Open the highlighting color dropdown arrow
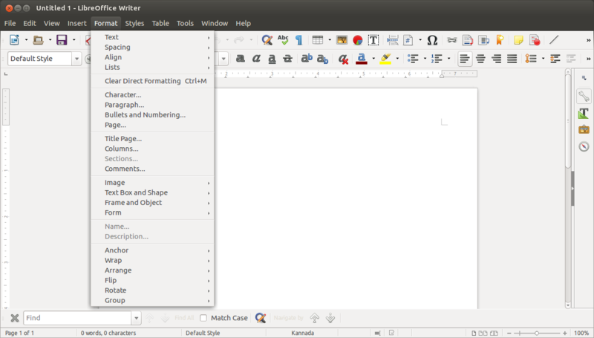The height and width of the screenshot is (338, 594). (397, 59)
